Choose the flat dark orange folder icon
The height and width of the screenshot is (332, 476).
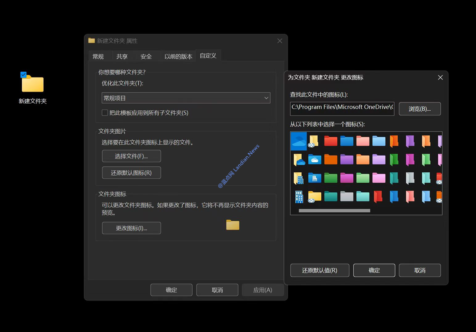point(331,160)
